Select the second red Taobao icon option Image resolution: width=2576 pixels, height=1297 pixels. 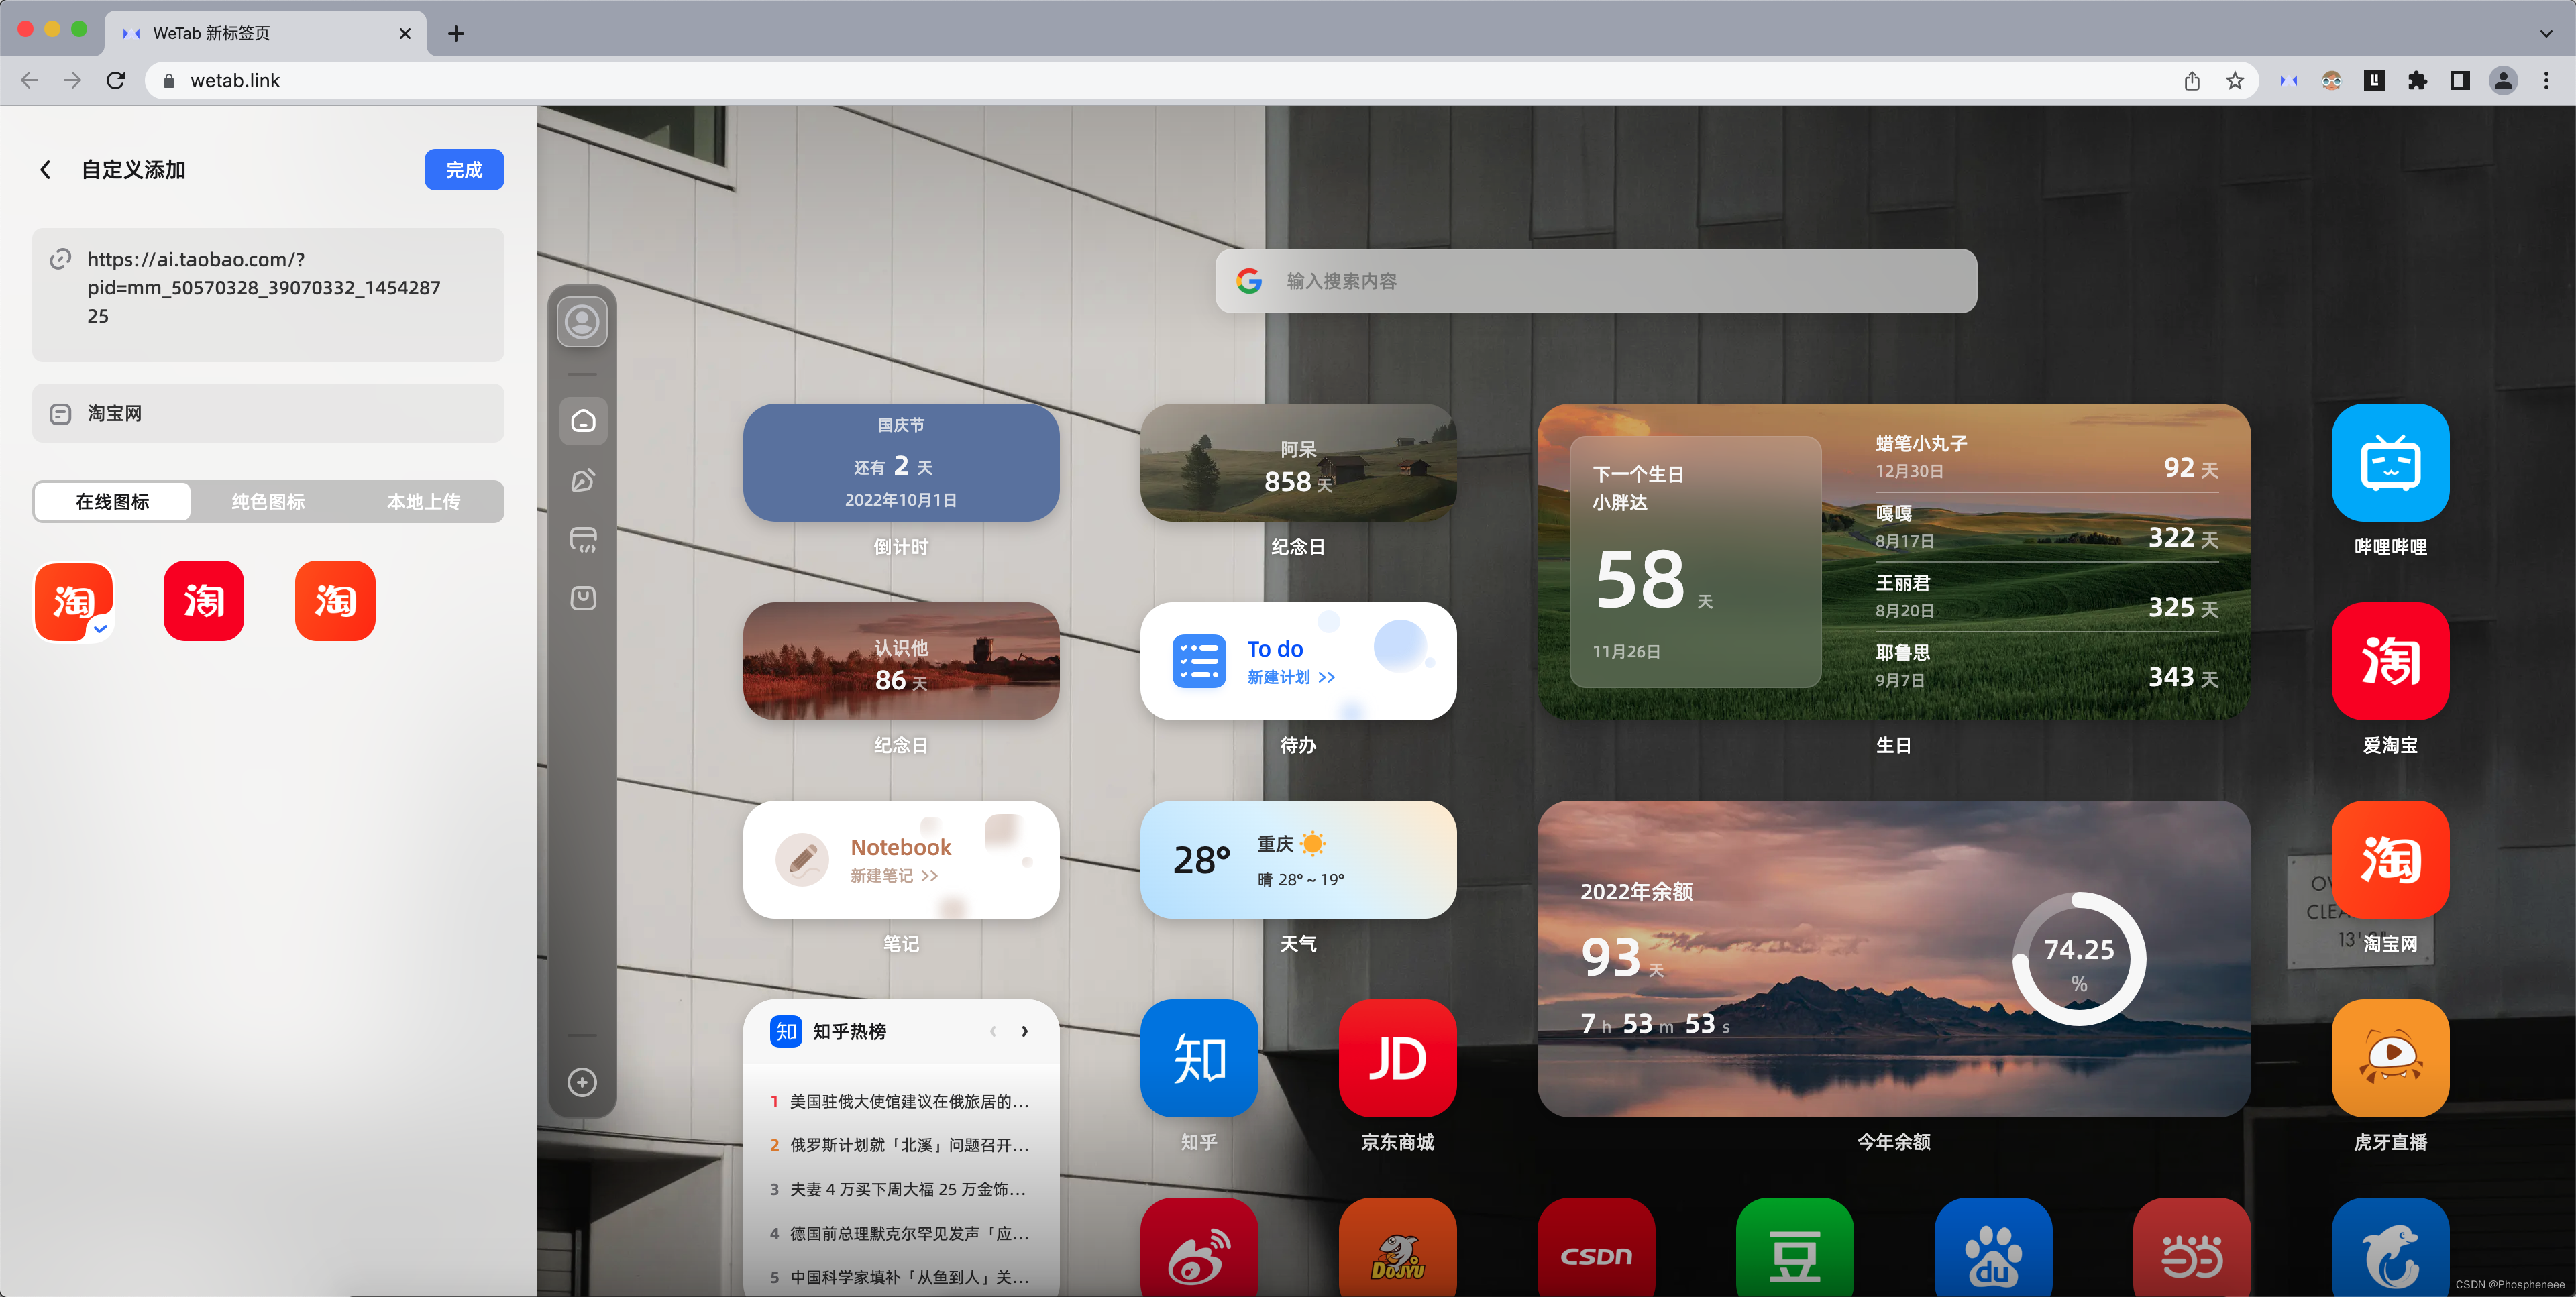(x=203, y=600)
